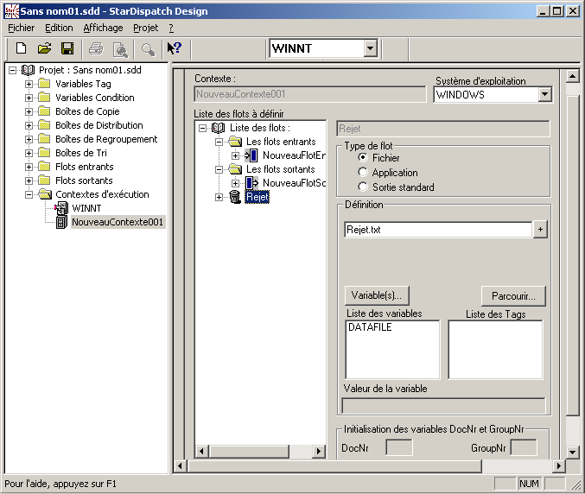Click the NouveauFlotSortant flow icon
The width and height of the screenshot is (585, 494).
coord(251,183)
